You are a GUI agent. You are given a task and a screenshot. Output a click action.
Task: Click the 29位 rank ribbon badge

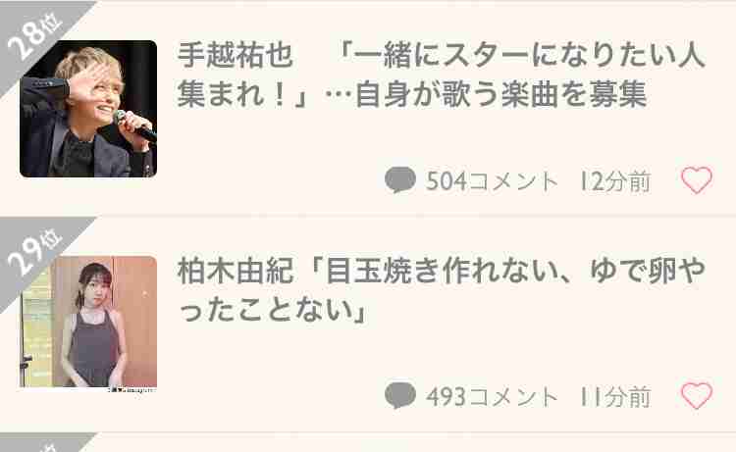(32, 252)
